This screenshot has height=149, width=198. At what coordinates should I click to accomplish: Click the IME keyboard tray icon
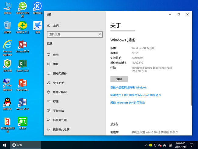tap(170, 145)
